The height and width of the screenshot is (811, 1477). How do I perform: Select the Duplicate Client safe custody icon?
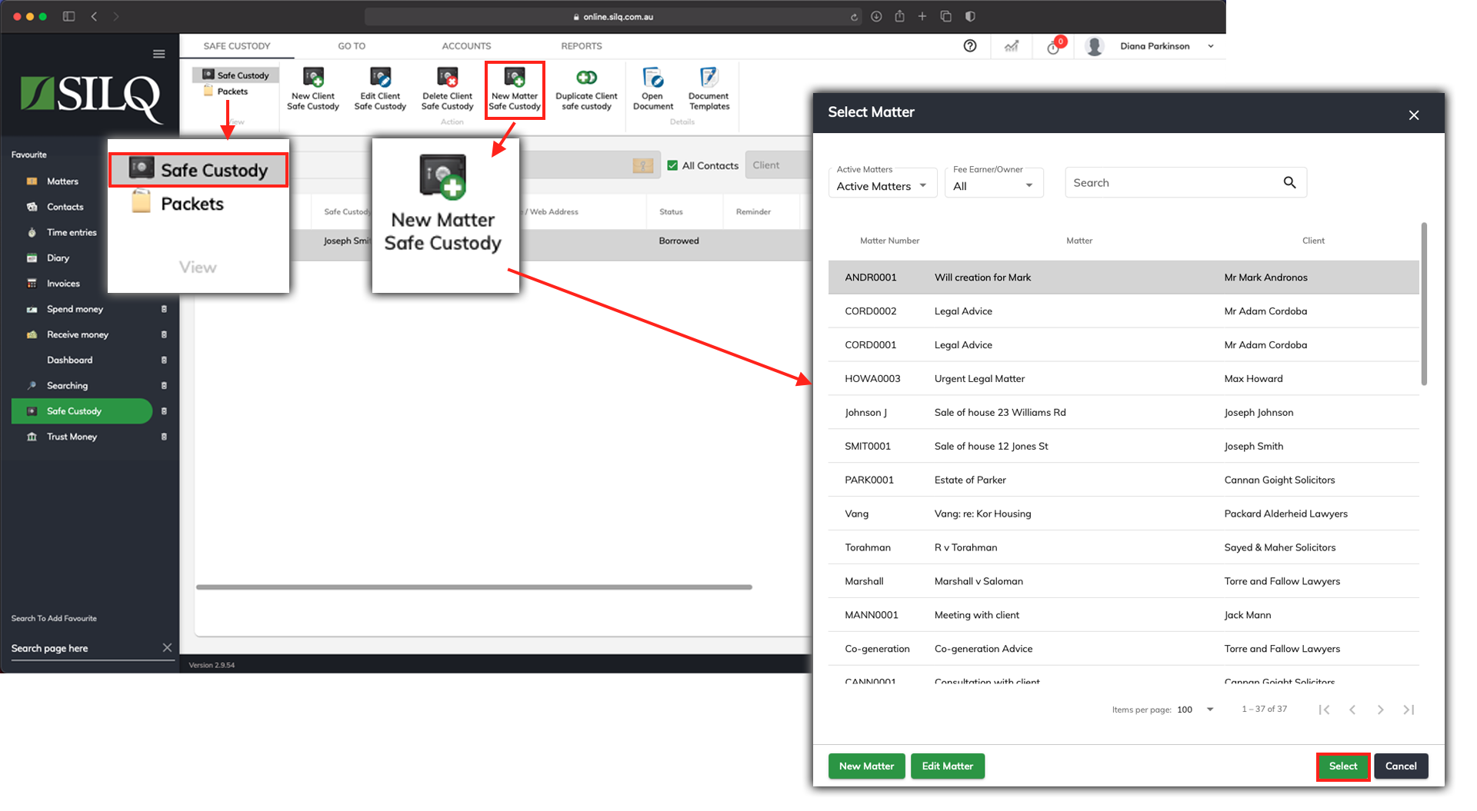click(586, 87)
